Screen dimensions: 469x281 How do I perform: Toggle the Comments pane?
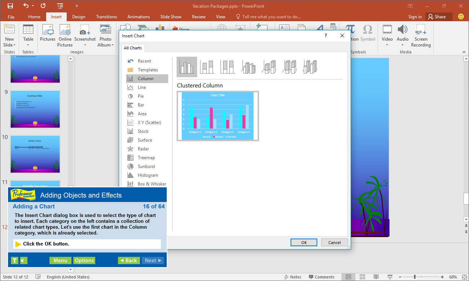(322, 277)
